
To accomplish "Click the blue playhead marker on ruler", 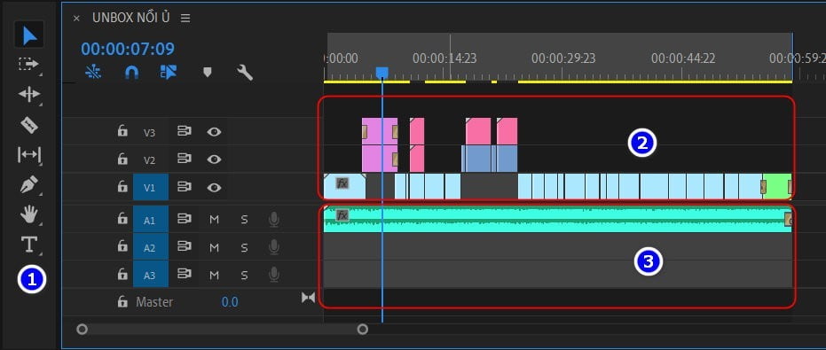I will [x=382, y=73].
